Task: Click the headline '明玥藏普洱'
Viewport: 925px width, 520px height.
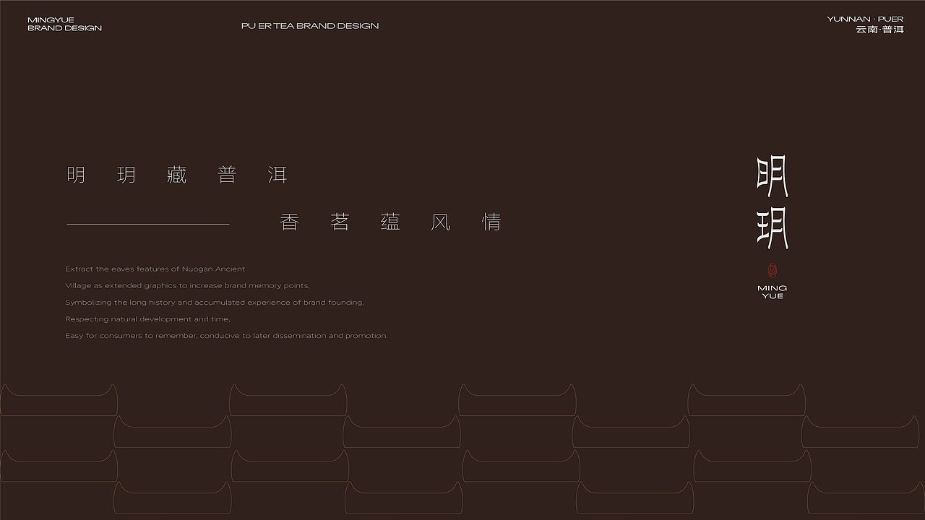Action: coord(177,175)
